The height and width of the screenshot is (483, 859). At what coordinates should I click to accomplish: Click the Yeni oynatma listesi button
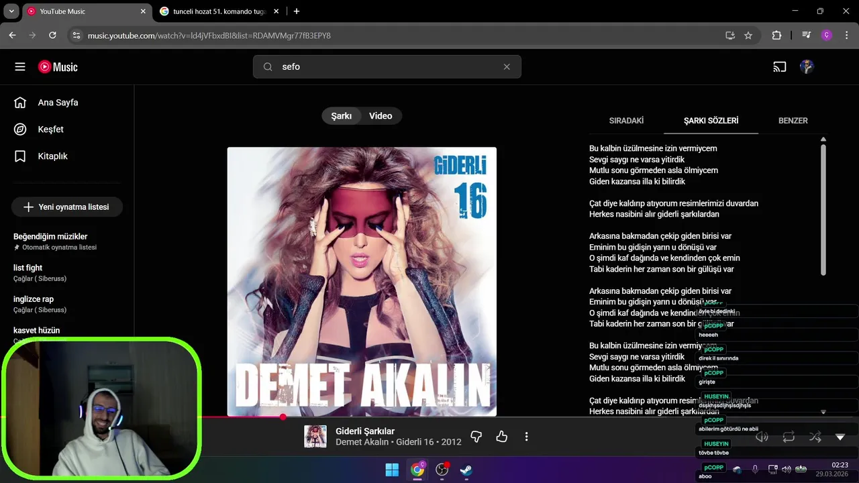pyautogui.click(x=67, y=207)
